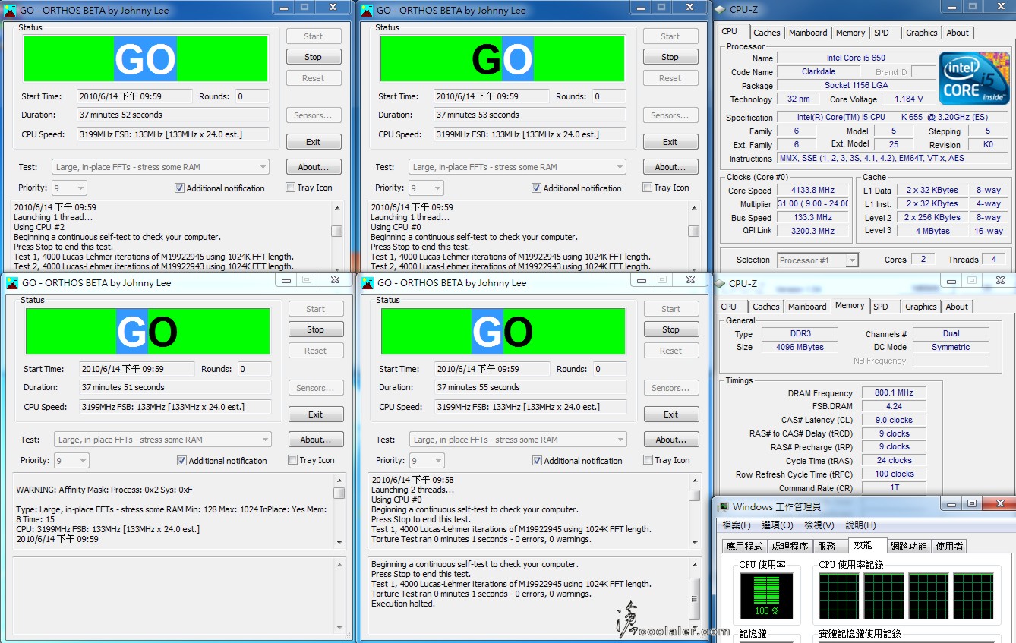Click the Core Speed value 4133.8 MHz

812,191
